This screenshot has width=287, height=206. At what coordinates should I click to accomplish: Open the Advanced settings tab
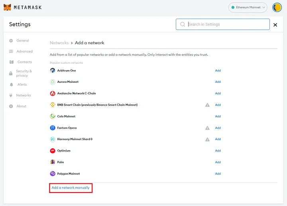click(x=24, y=51)
